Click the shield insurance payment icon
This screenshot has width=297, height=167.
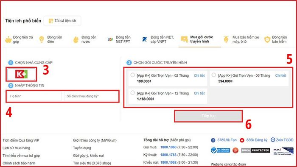[x=267, y=39]
